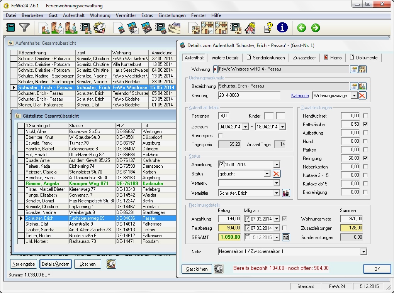Viewport: 394px width, 293px height.
Task: Open the calculator icon beside GESAMT
Action: click(x=286, y=237)
